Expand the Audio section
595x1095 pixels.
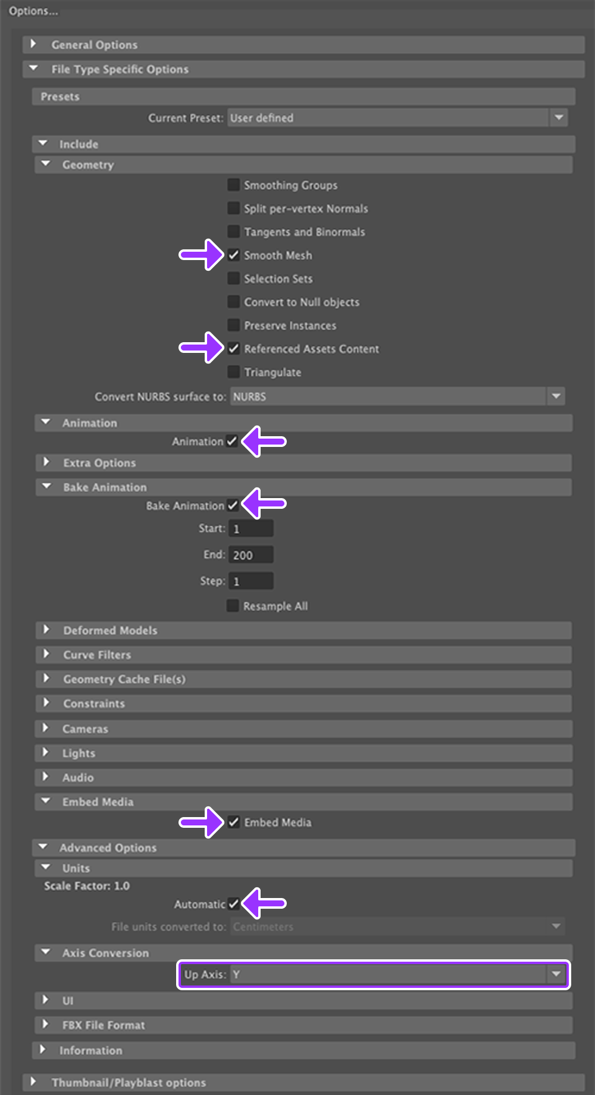[x=303, y=778]
